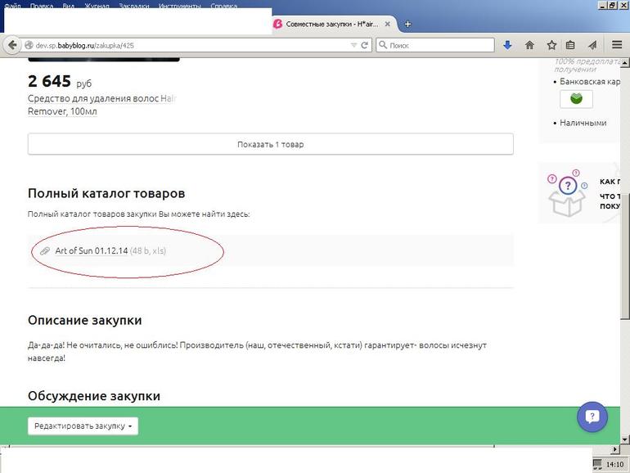Open a new tab with plus button
The image size is (630, 473).
tap(407, 24)
